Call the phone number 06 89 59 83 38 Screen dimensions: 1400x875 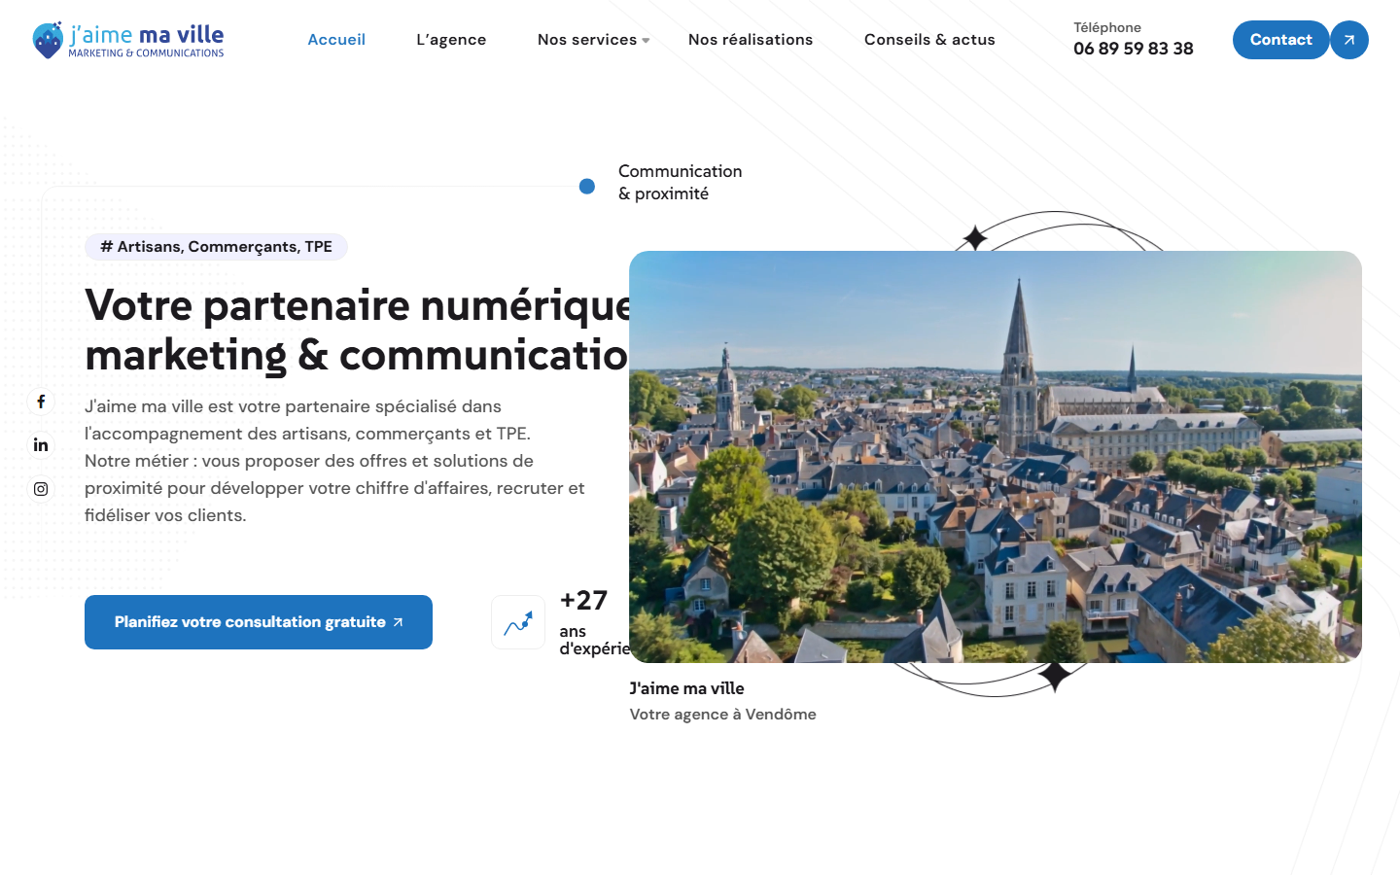tap(1134, 49)
